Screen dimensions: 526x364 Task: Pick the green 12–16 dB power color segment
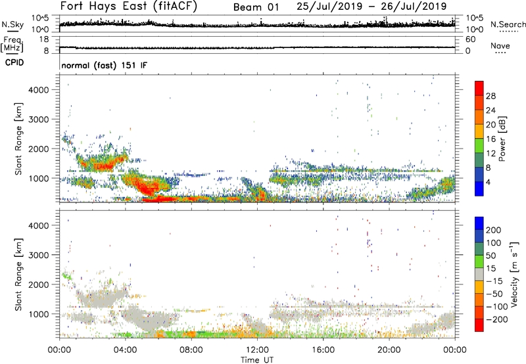tap(479, 146)
